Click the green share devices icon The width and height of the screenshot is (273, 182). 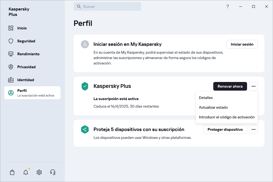pos(85,129)
